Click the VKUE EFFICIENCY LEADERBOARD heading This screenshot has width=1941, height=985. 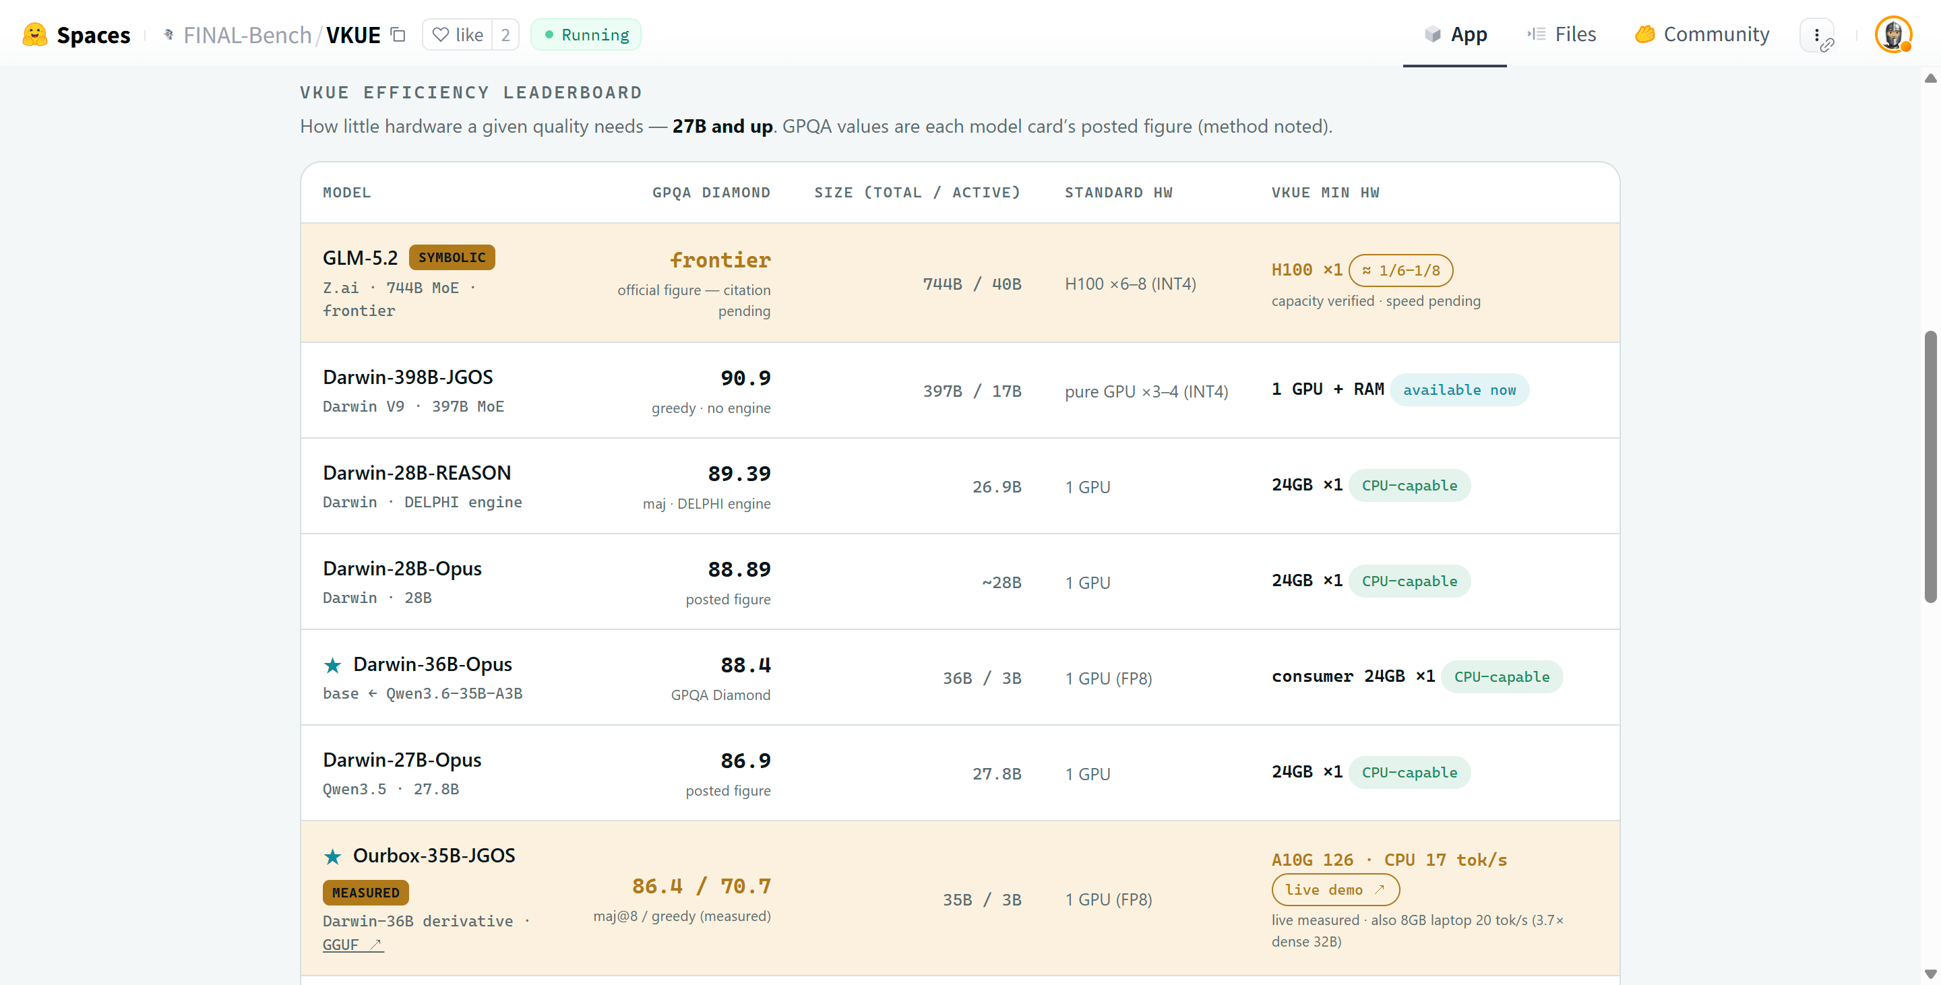471,92
